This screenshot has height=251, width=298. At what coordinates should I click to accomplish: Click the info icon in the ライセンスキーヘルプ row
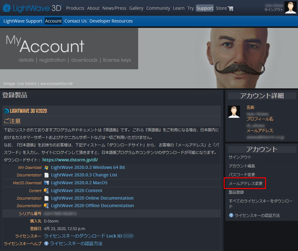coord(46,243)
